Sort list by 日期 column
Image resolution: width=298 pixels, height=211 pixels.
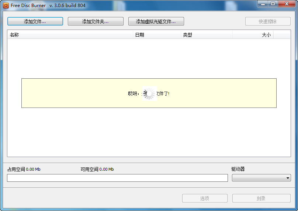click(x=157, y=35)
